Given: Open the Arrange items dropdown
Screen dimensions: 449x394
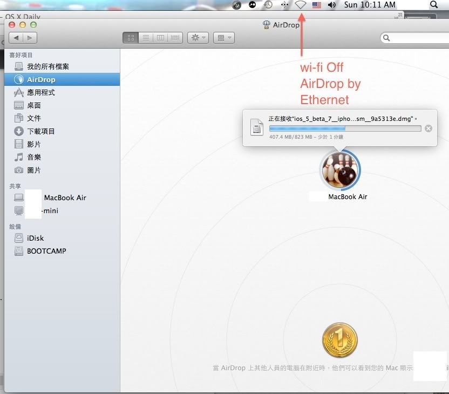Looking at the screenshot, I should [x=224, y=38].
